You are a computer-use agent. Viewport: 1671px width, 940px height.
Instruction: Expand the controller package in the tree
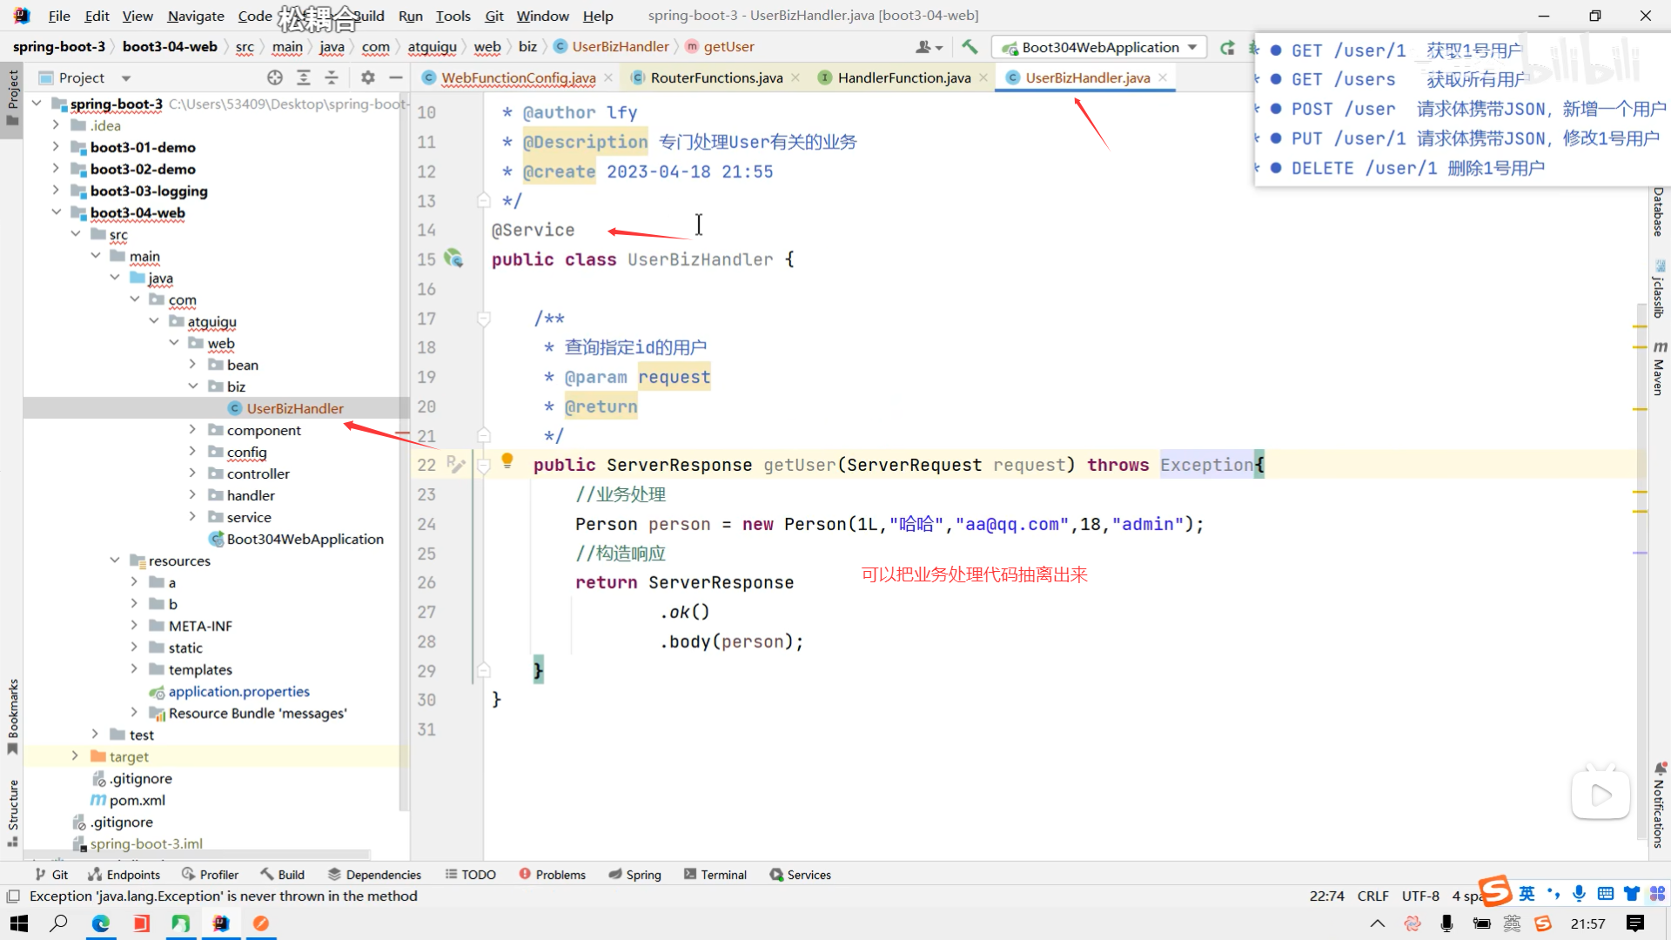pyautogui.click(x=192, y=473)
